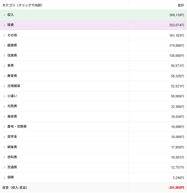This screenshot has width=187, height=193.
Task: Expand the その他 category chevron
Action: click(4, 35)
